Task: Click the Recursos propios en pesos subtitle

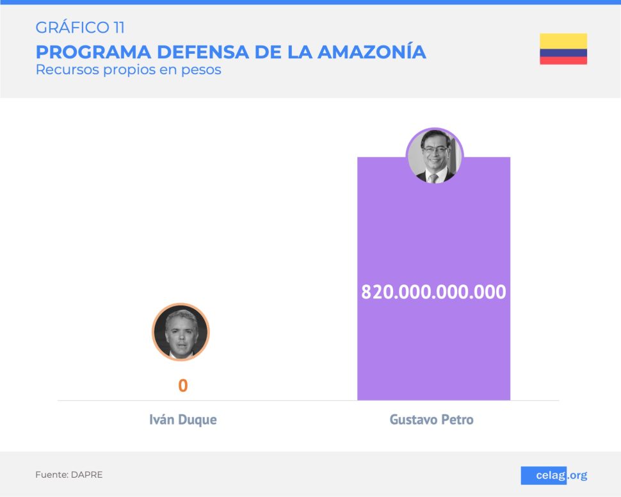Action: (x=128, y=70)
